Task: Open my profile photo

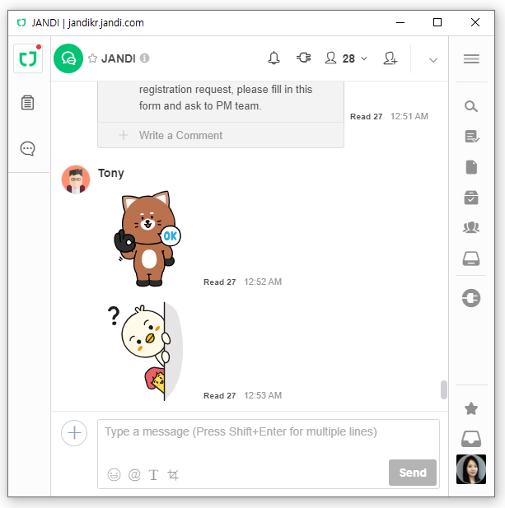Action: [471, 469]
